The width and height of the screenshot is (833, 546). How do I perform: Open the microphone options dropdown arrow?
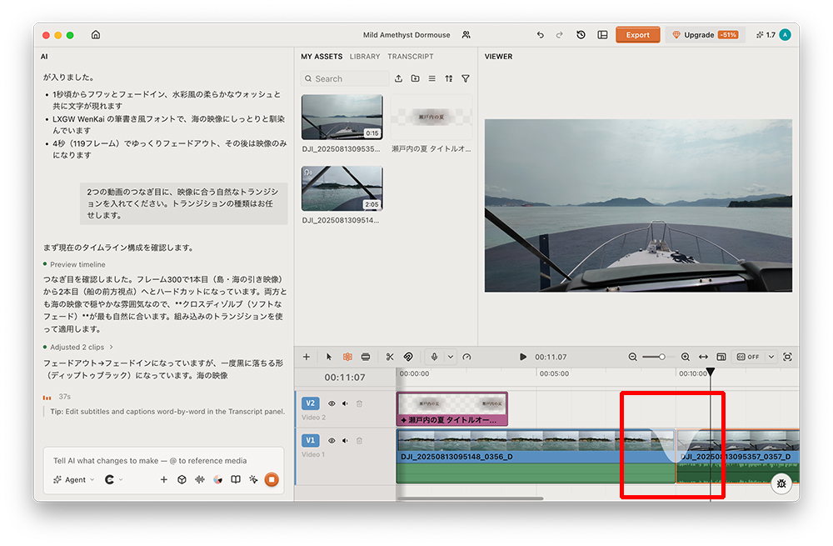click(x=451, y=357)
